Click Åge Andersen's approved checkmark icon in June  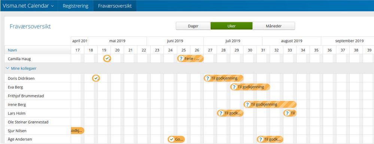(171, 139)
